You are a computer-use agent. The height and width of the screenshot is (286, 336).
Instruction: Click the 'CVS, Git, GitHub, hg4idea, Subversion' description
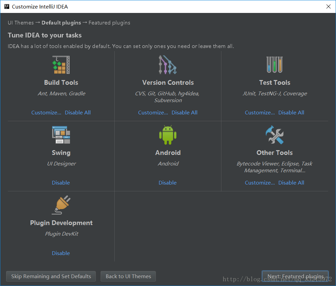click(x=167, y=97)
